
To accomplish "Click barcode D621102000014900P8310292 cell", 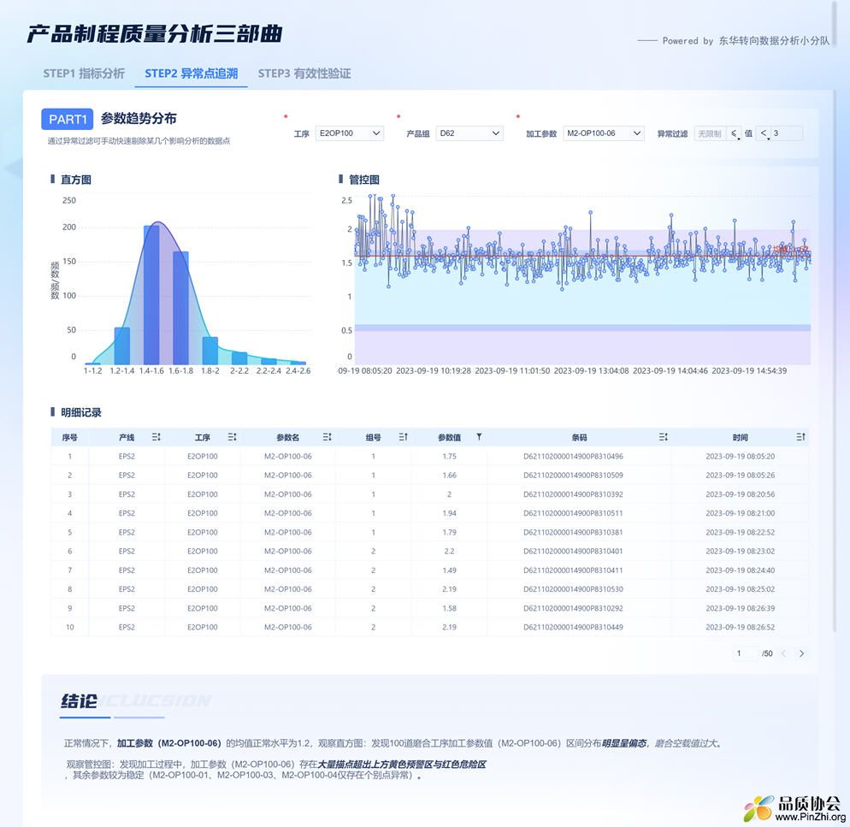I will click(x=573, y=608).
